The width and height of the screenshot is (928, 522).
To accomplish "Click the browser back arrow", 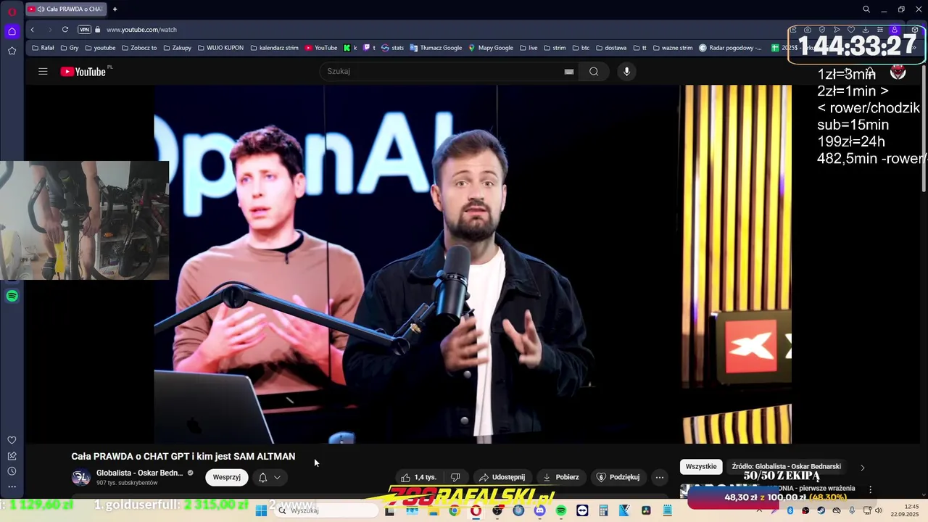I will pos(33,30).
